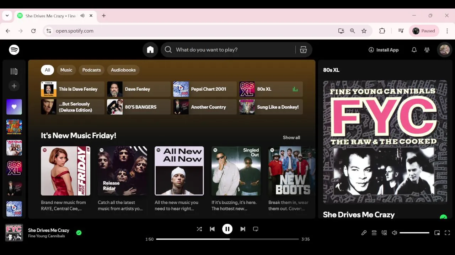Screen dimensions: 455x255
Task: Click the now-playing album thumbnail
Action: click(x=14, y=233)
